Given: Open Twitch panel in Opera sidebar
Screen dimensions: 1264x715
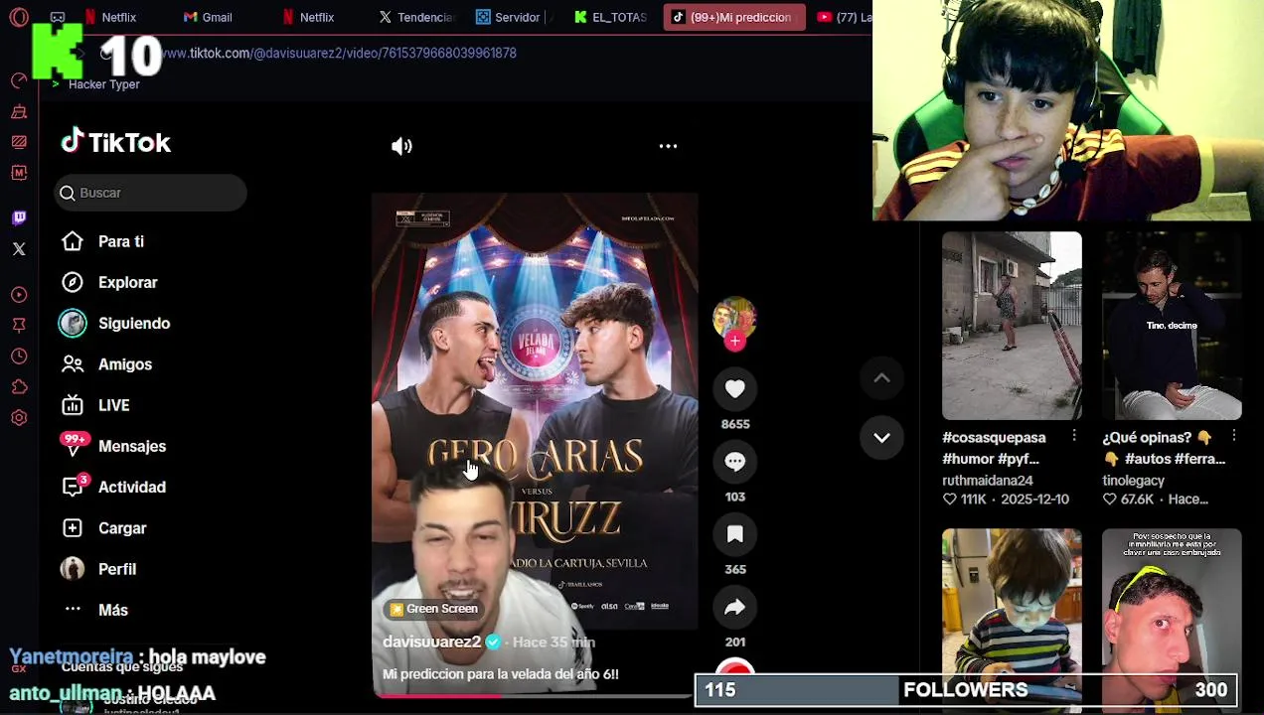Looking at the screenshot, I should (x=19, y=217).
